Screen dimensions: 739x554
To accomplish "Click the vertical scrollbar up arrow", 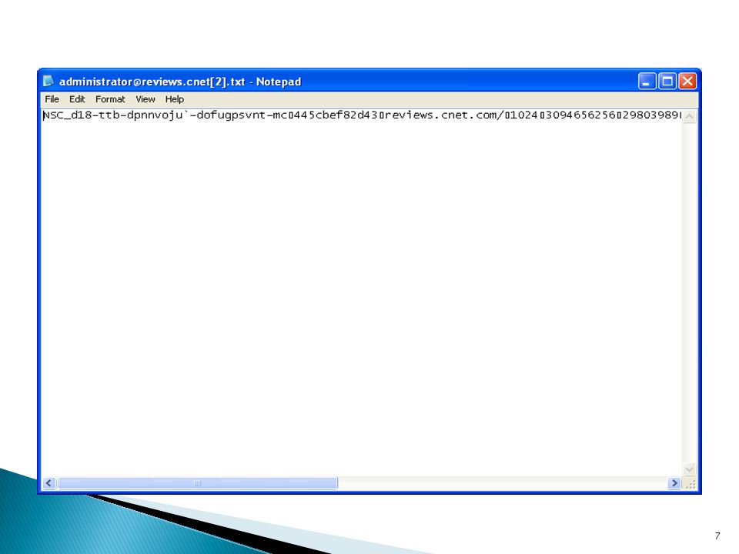I will (689, 116).
